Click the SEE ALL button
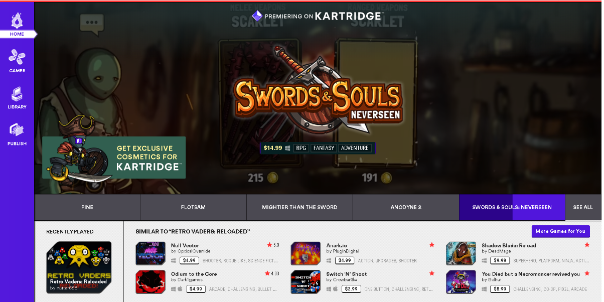This screenshot has width=604, height=302. pos(583,207)
